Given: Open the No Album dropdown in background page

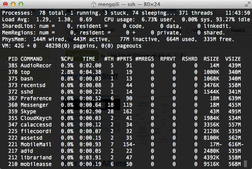Looking at the screenshot, I should coord(147,56).
